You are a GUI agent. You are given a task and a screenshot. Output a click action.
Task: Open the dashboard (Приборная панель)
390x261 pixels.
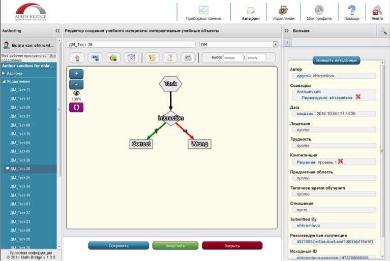coord(203,12)
